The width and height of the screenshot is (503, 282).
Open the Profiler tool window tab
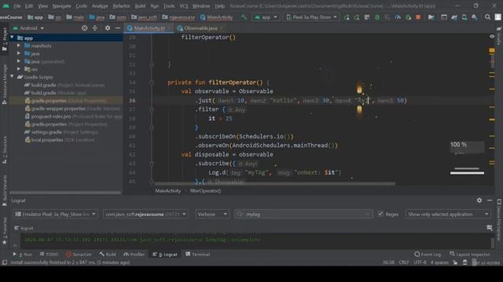tap(134, 254)
